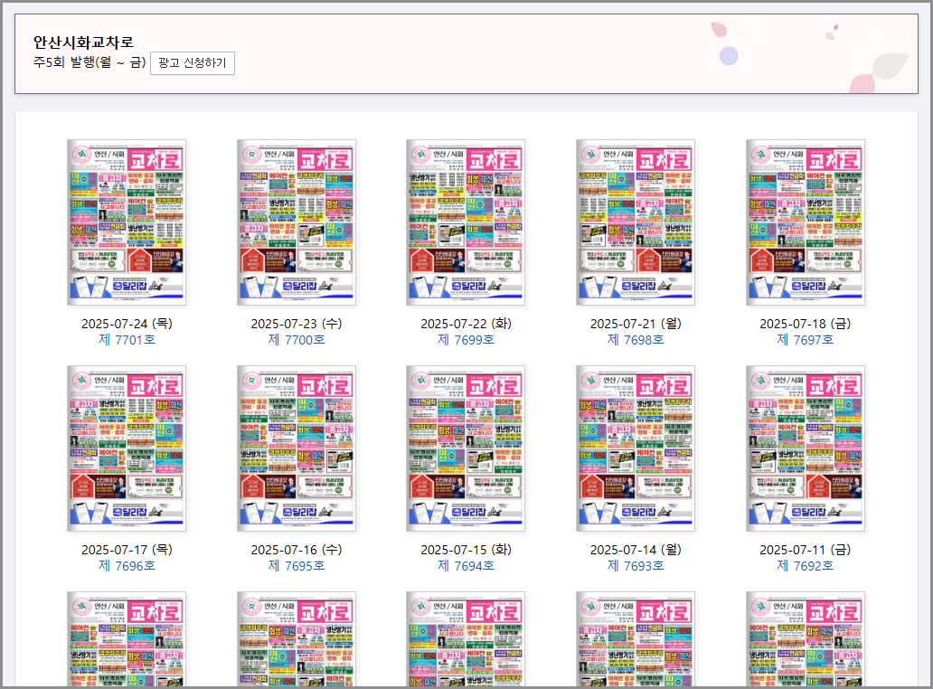
Task: Open the 2025-07-17 (목) cover image
Action: (127, 448)
